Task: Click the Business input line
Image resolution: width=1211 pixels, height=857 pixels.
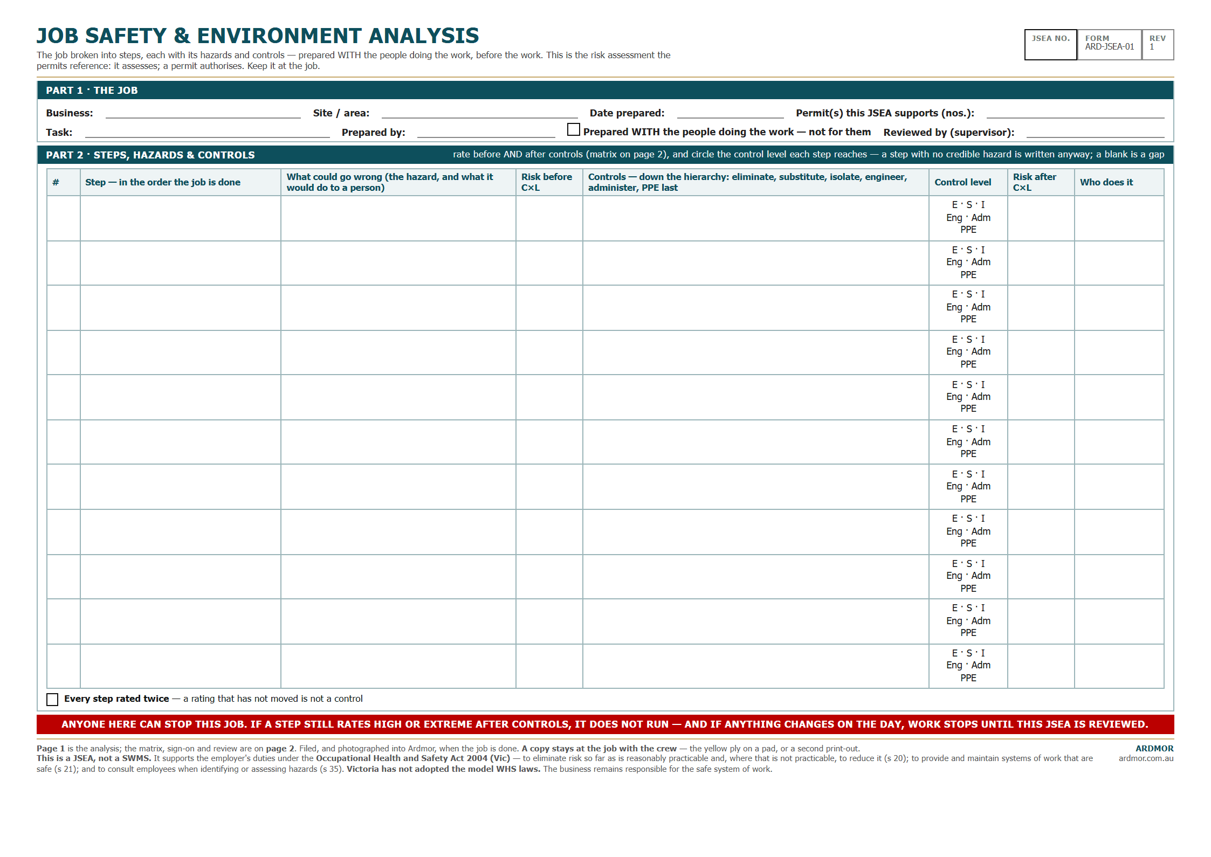Action: tap(203, 113)
